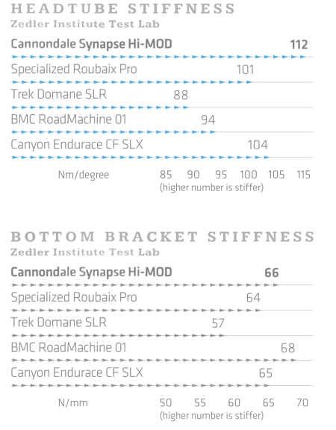Click the bottom bracket value 57
This screenshot has height=430, width=336.
click(218, 323)
